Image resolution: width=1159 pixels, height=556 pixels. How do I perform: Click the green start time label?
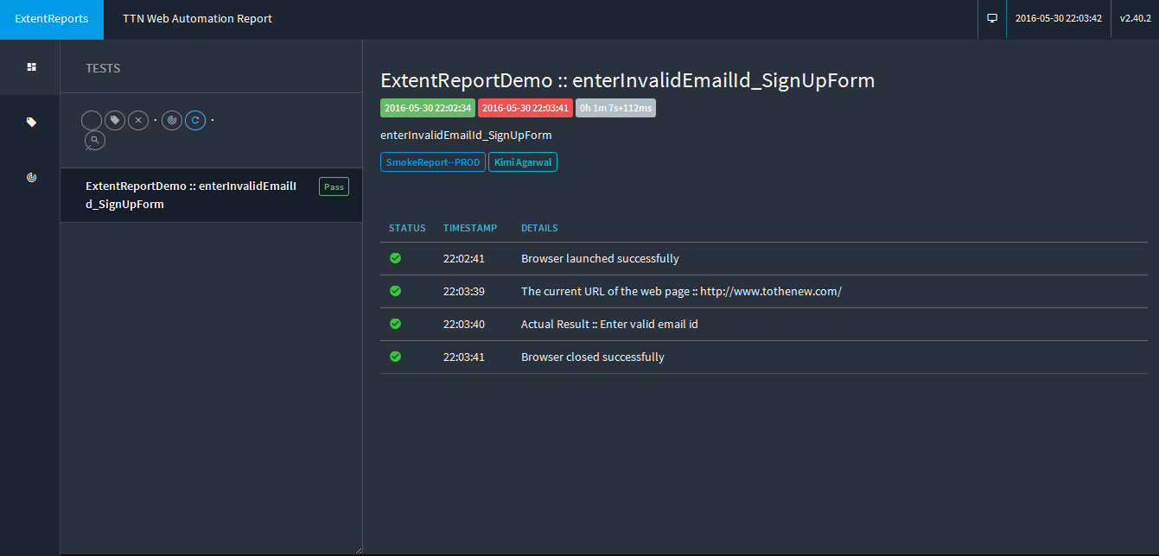coord(428,108)
